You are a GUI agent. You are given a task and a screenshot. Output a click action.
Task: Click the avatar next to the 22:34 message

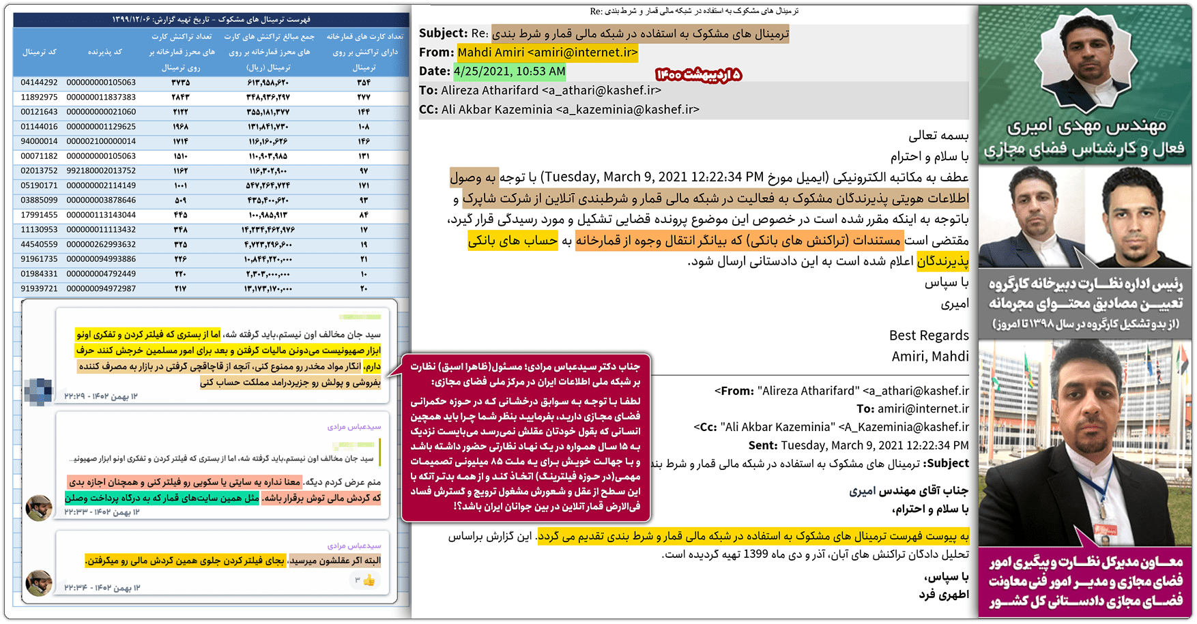[39, 583]
